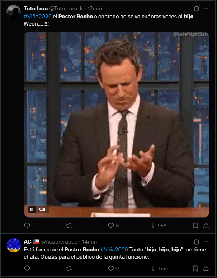View analytics showing 1 mil views
This screenshot has height=278, width=217.
tap(159, 268)
